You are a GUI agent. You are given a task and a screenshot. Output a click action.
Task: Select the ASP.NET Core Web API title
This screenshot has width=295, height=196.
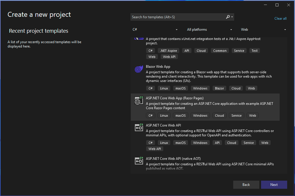click(x=163, y=125)
